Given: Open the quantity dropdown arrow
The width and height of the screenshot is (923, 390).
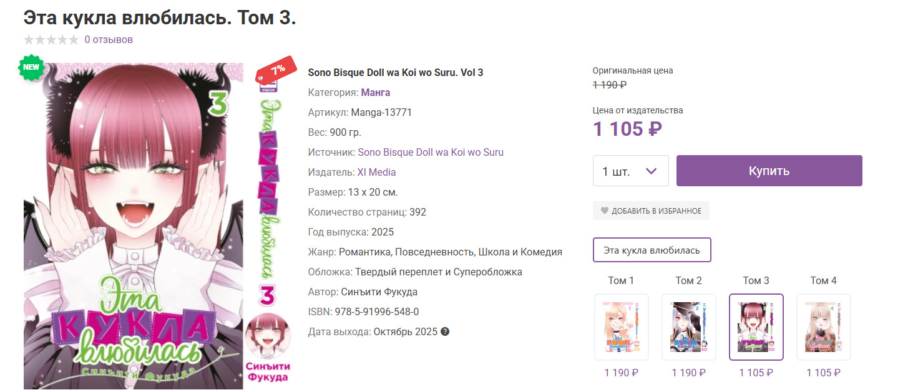Looking at the screenshot, I should [x=651, y=171].
